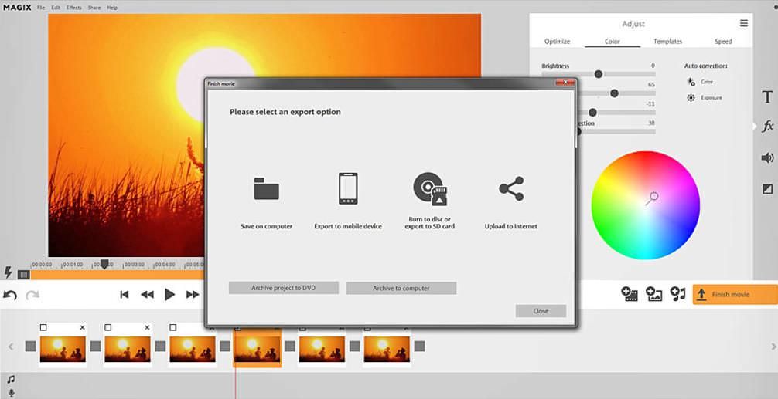The width and height of the screenshot is (778, 399).
Task: Tick the third clip's checkbox
Action: click(172, 328)
